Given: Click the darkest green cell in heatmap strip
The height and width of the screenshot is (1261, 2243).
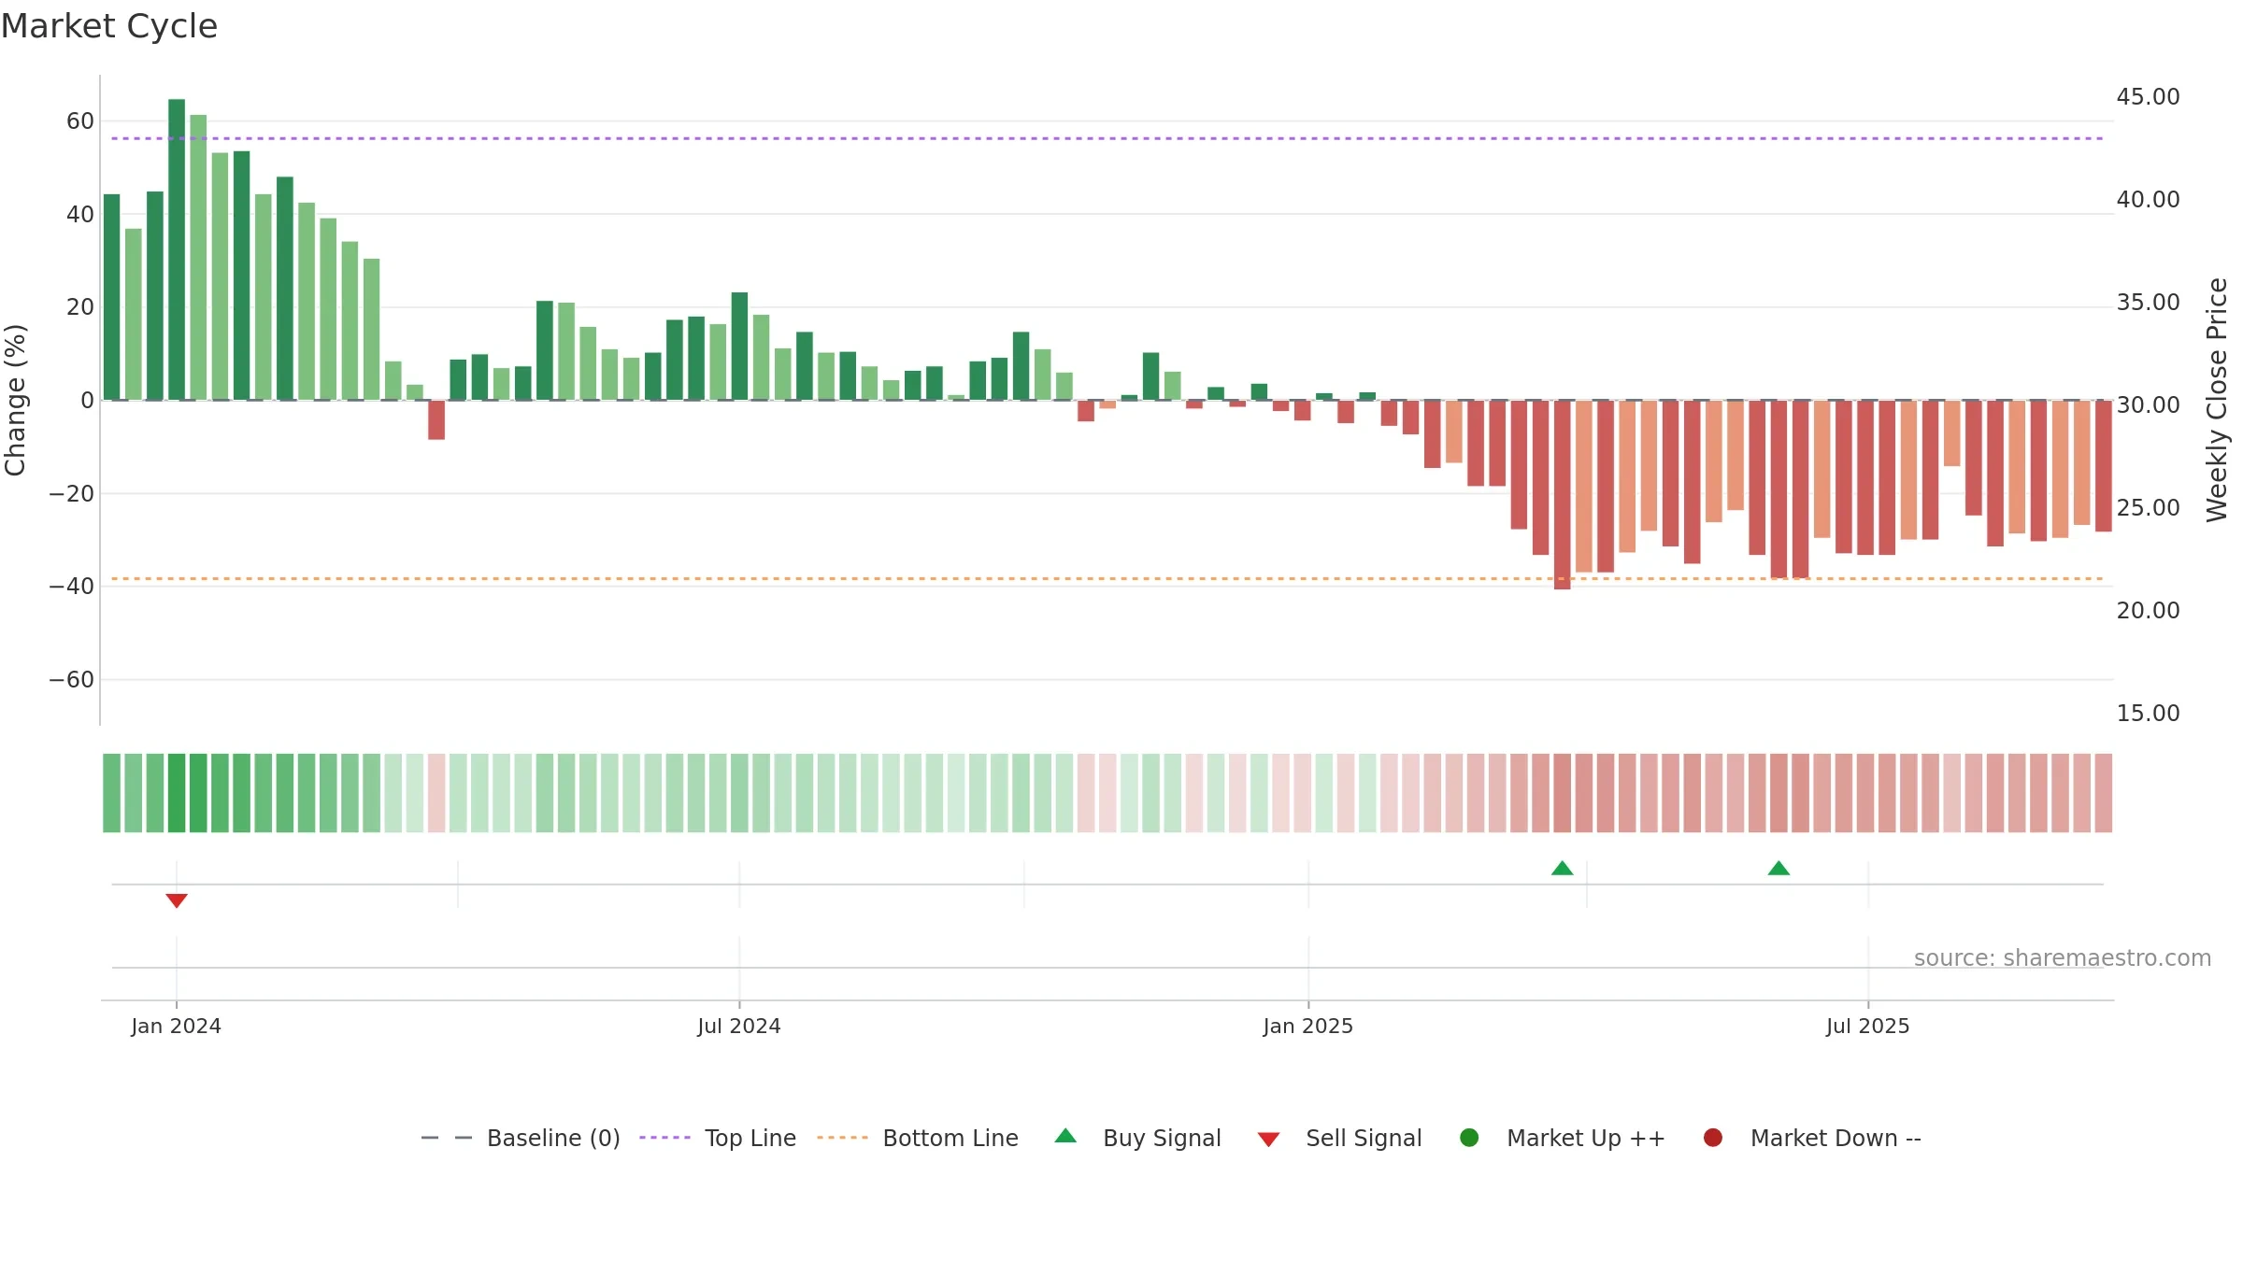Looking at the screenshot, I should 177,793.
